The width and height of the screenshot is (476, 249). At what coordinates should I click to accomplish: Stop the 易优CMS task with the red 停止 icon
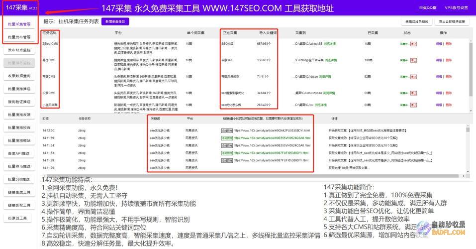[413, 60]
